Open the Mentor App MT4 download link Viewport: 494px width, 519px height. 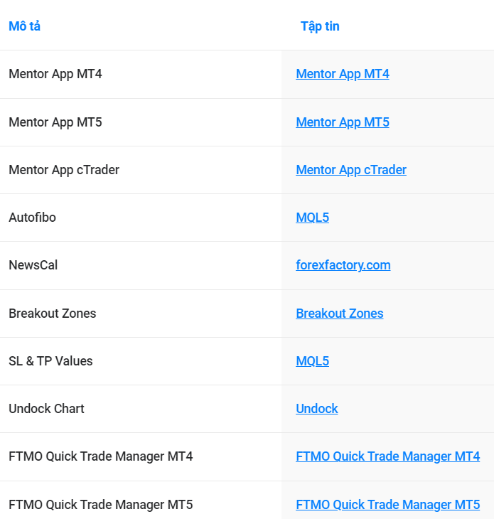(343, 74)
